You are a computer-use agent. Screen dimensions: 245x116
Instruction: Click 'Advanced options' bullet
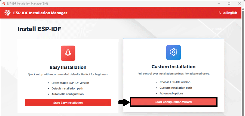click(x=171, y=94)
